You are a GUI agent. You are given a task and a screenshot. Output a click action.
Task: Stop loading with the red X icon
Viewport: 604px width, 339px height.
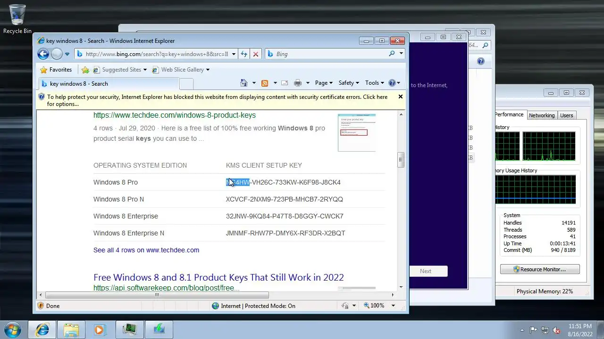pyautogui.click(x=256, y=54)
